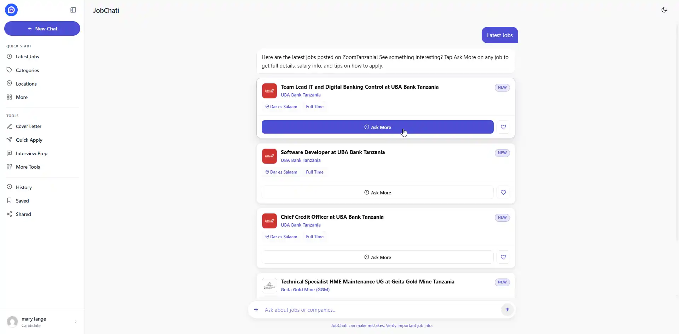Click Geita Gold Mine logo thumbnail
The image size is (679, 334).
[269, 286]
